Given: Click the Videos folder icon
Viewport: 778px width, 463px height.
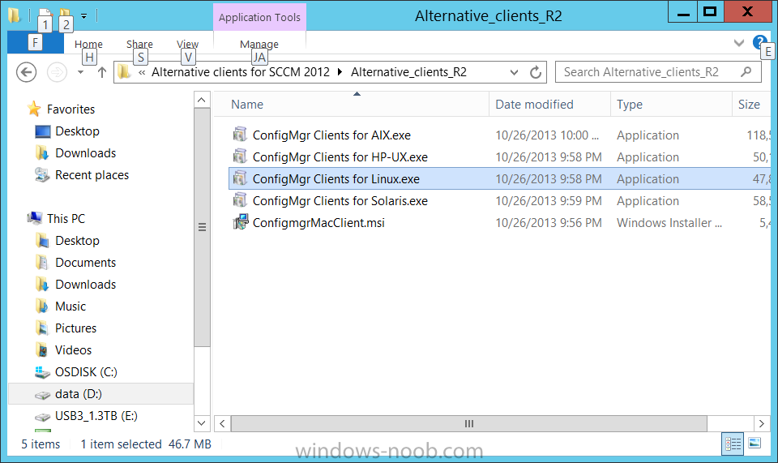Looking at the screenshot, I should (43, 349).
